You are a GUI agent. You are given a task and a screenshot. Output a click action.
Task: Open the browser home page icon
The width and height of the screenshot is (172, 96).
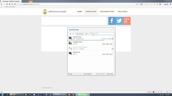(x=10, y=4)
